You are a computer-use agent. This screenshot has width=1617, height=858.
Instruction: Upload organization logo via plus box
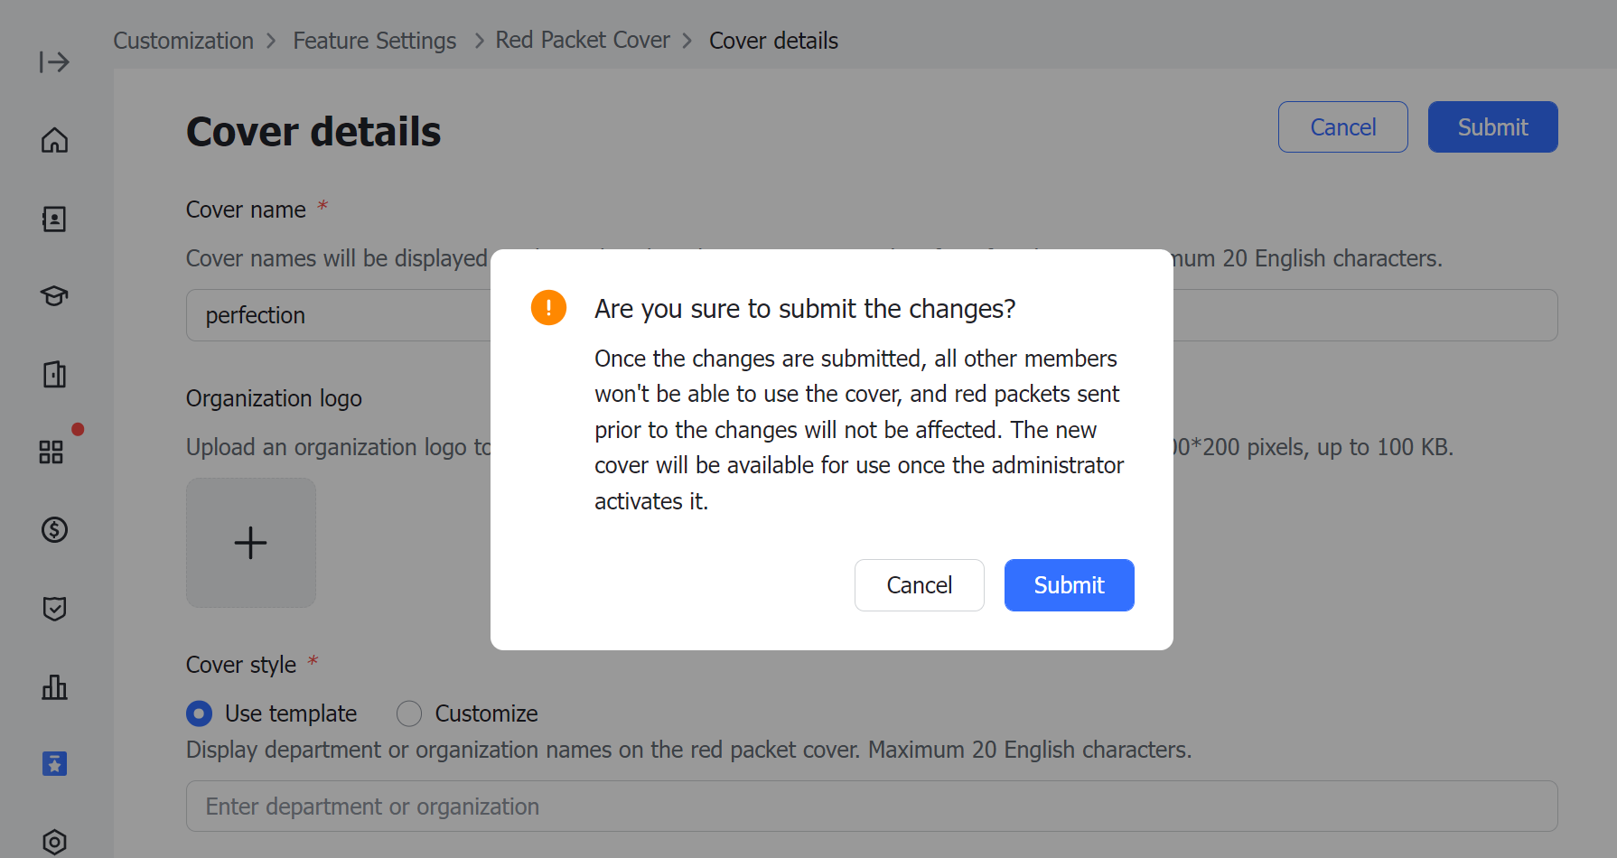[251, 543]
